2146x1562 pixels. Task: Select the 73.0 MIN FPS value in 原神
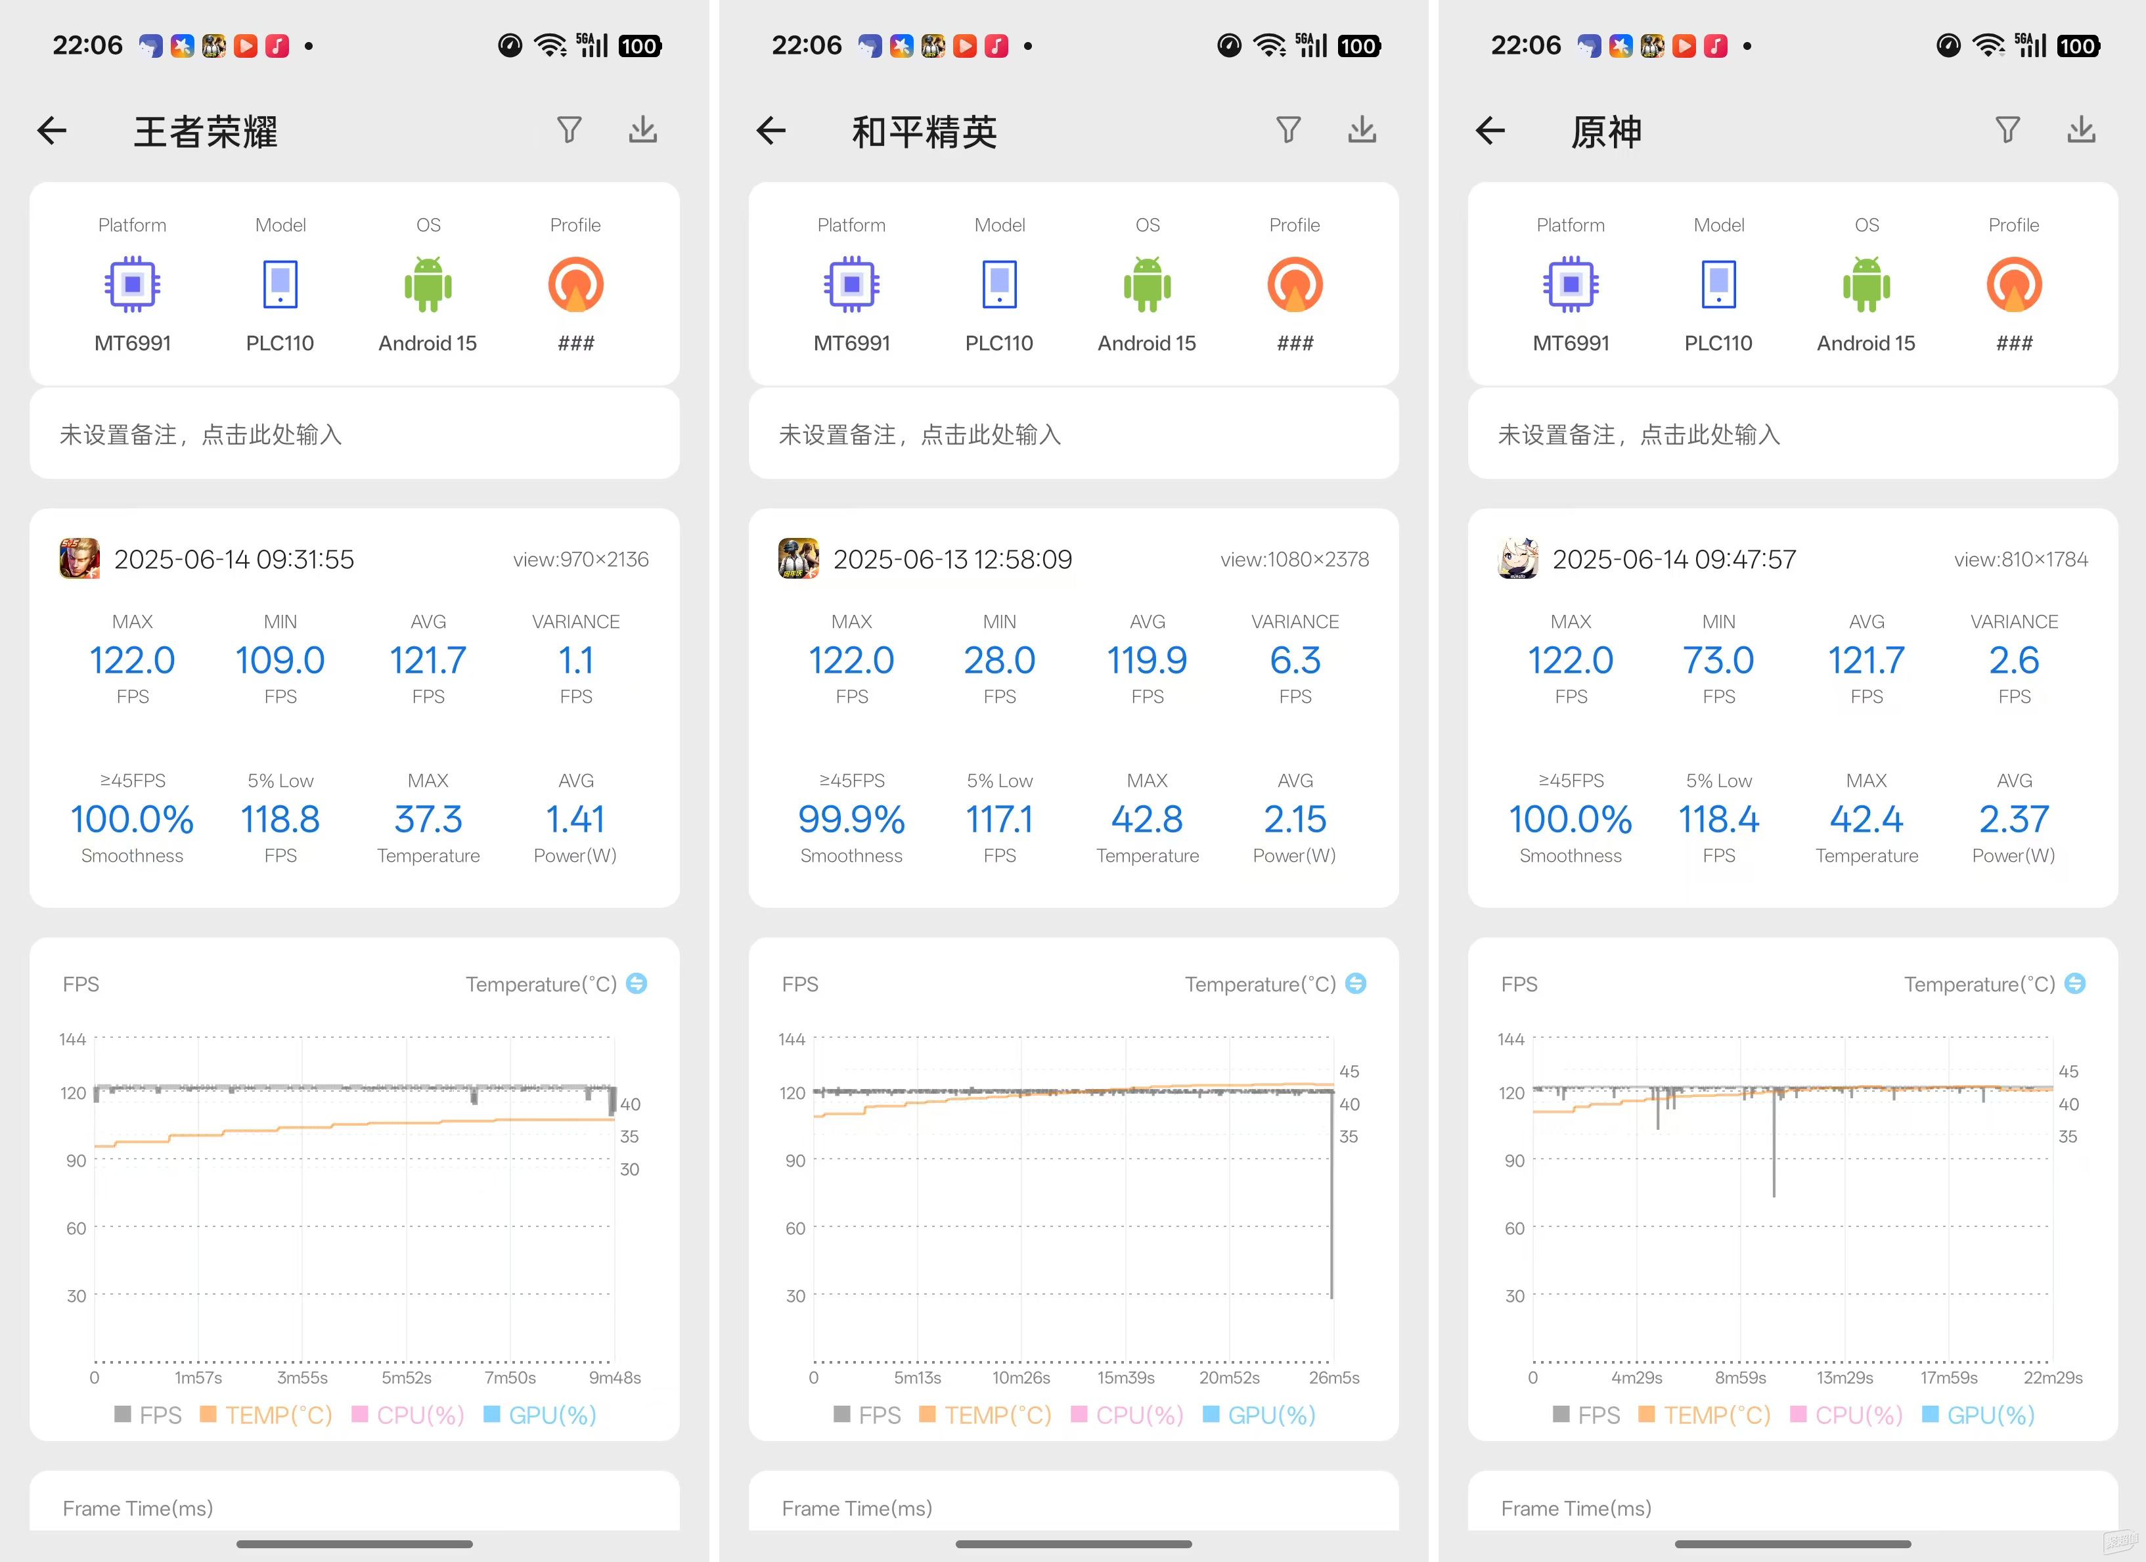(x=1718, y=659)
